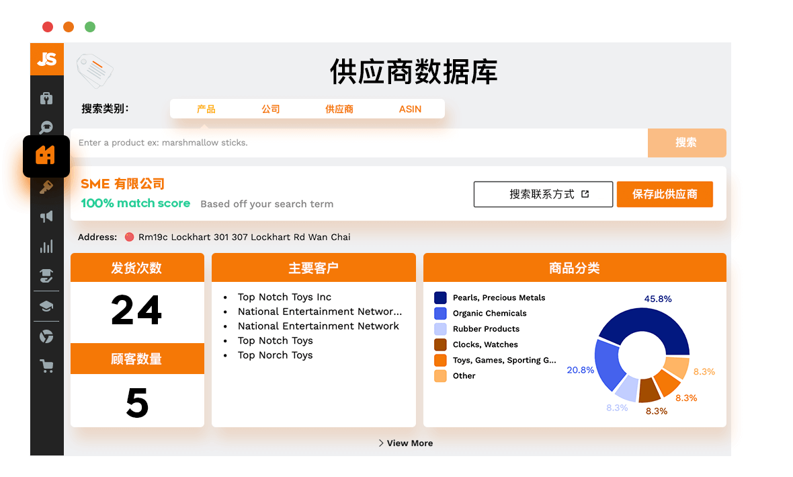The height and width of the screenshot is (477, 793).
Task: Click the Other category color swatch
Action: coord(440,375)
